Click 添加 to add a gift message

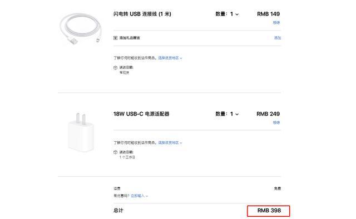(x=278, y=38)
